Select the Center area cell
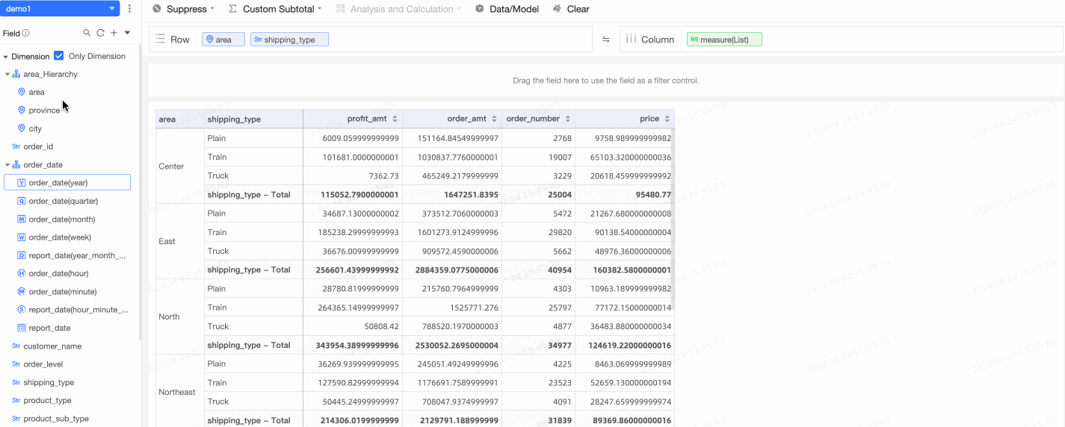This screenshot has height=427, width=1065. point(179,166)
